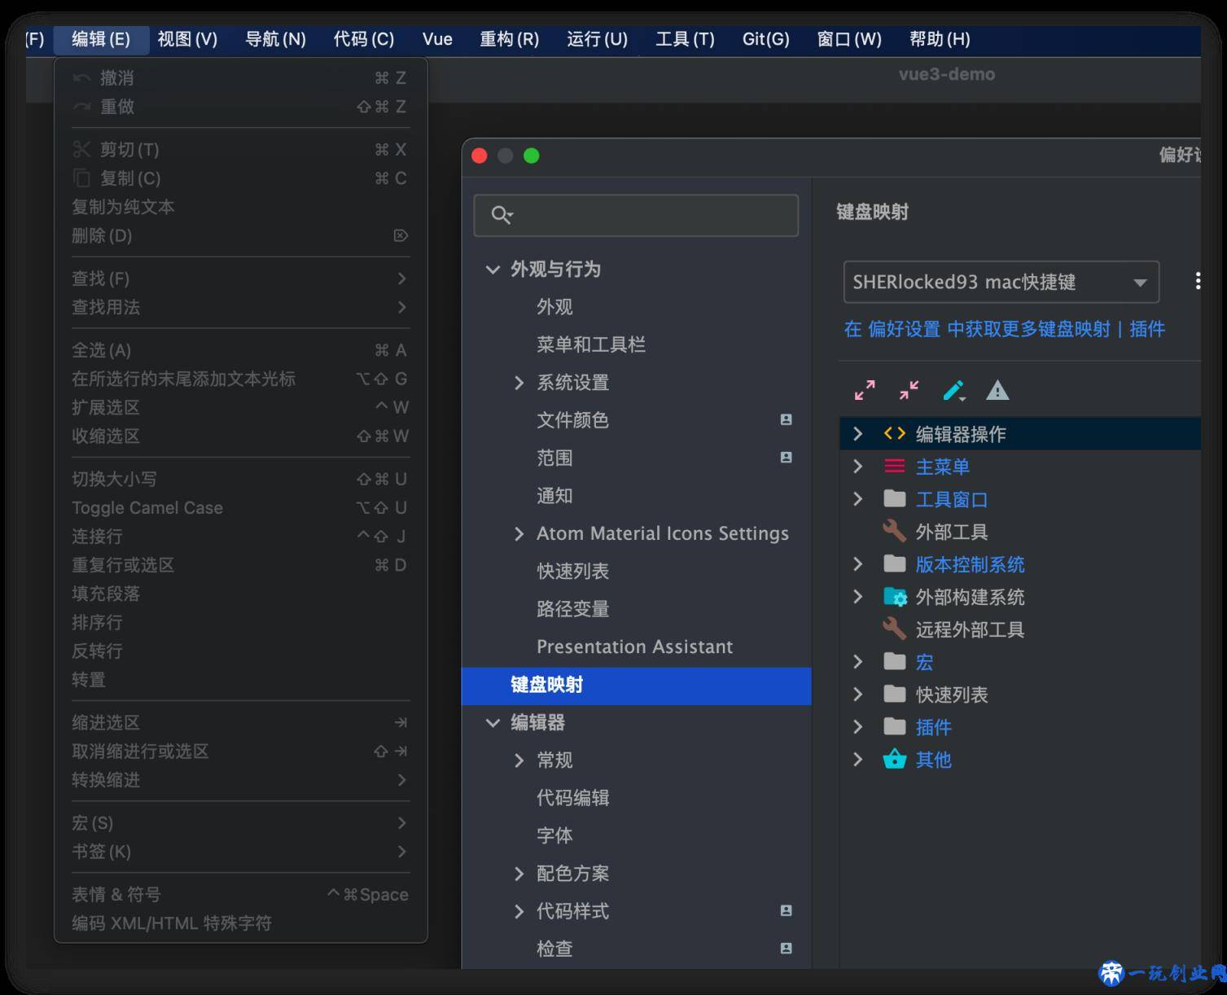This screenshot has width=1227, height=995.
Task: Focus the settings search input field
Action: coord(636,215)
